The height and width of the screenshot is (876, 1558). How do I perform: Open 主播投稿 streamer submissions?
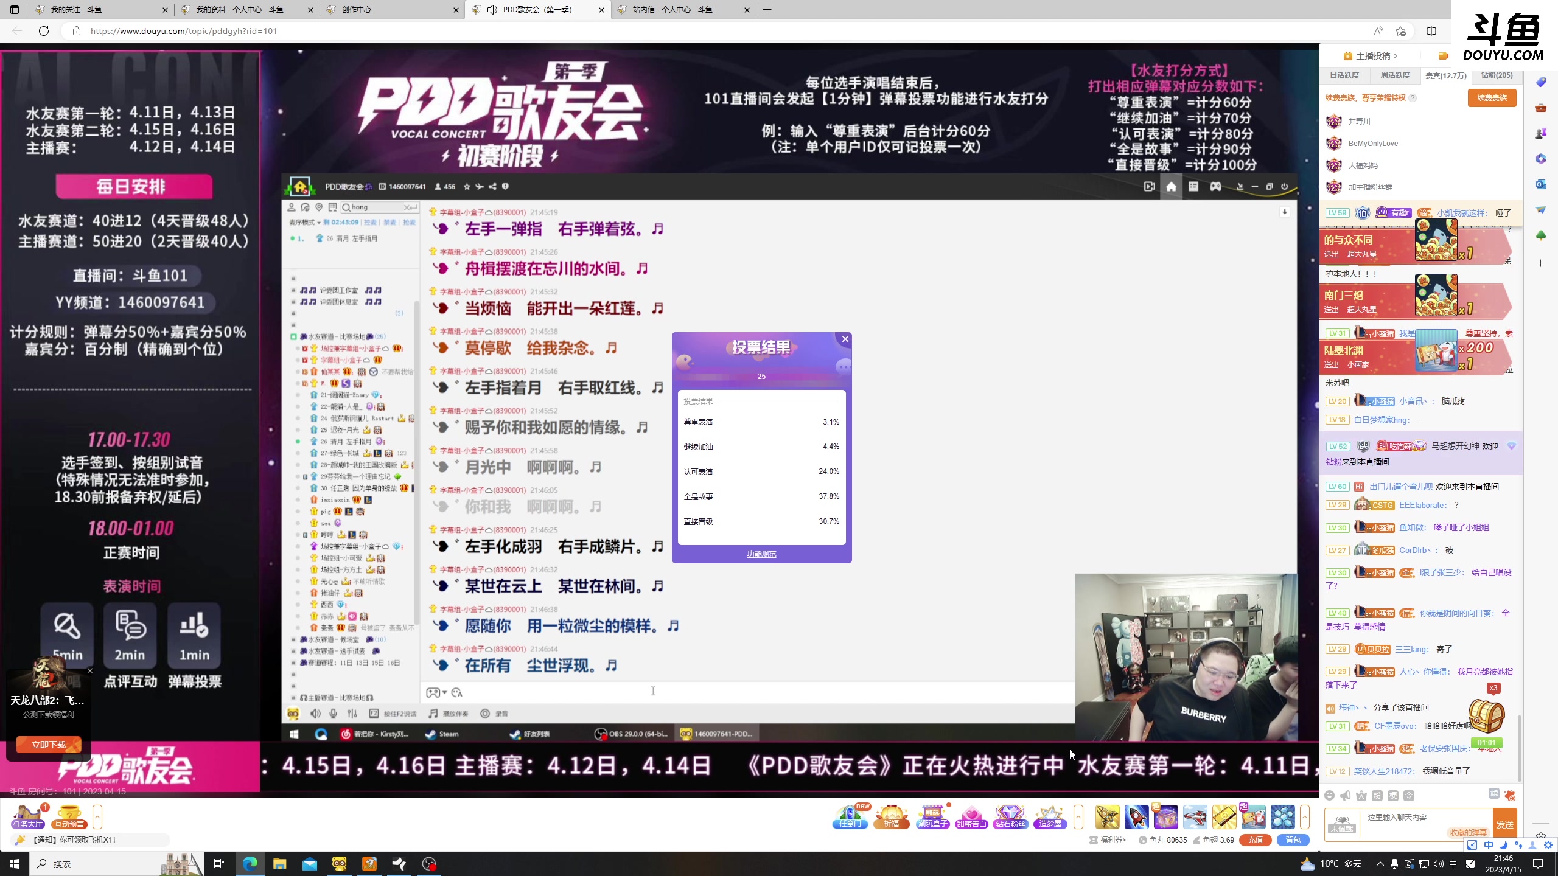tap(1370, 56)
